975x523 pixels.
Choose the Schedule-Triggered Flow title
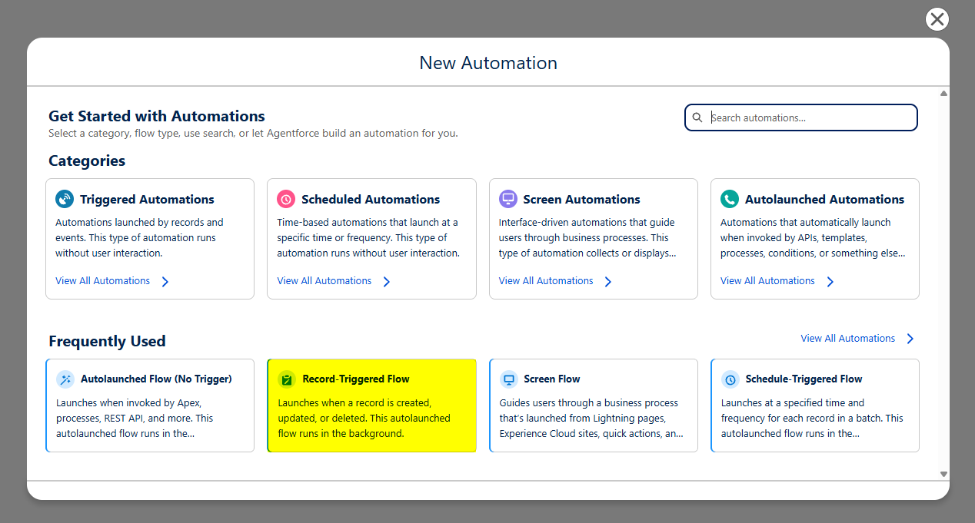coord(804,379)
